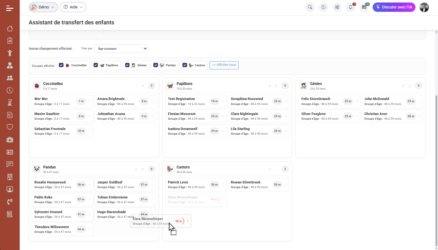Click the Papillons count badge showing 6
Image resolution: width=438 pixels, height=250 pixels.
click(285, 86)
